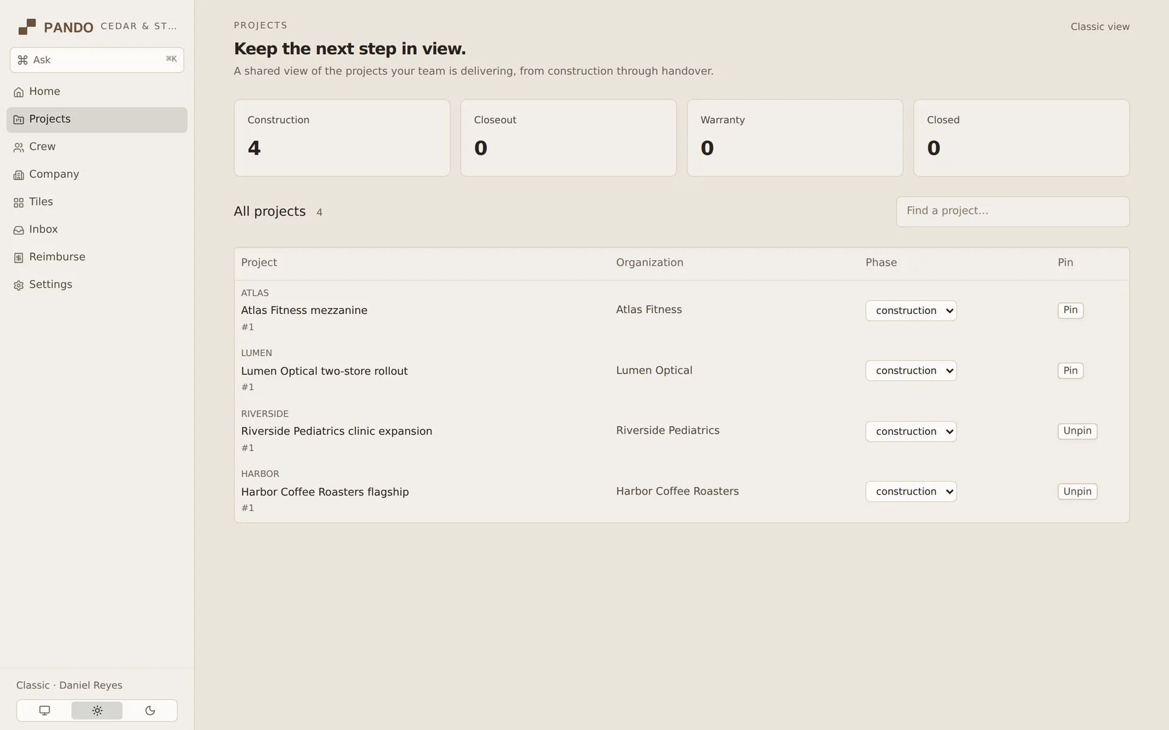The height and width of the screenshot is (730, 1169).
Task: Click the Closed summary card
Action: [1021, 138]
